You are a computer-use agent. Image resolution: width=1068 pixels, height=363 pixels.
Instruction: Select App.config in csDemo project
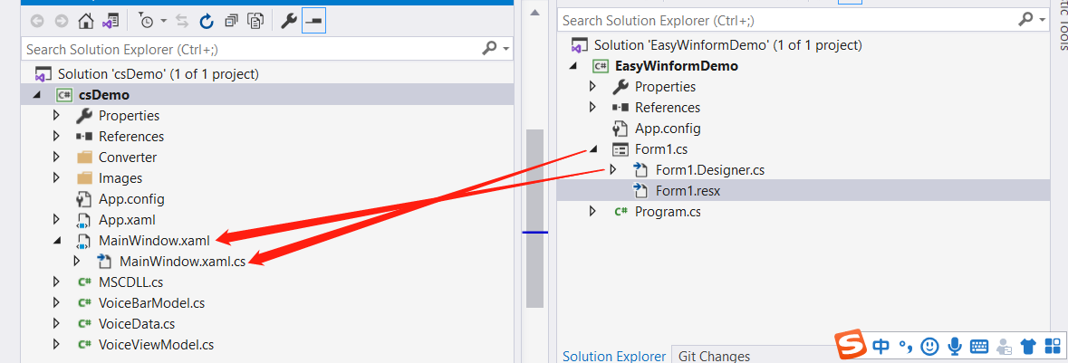coord(131,199)
